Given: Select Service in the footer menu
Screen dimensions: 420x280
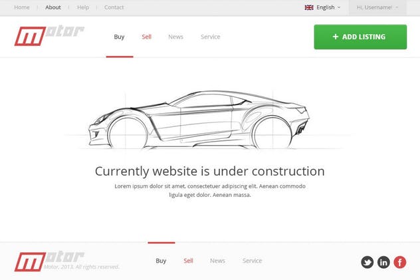Looking at the screenshot, I should [x=252, y=261].
